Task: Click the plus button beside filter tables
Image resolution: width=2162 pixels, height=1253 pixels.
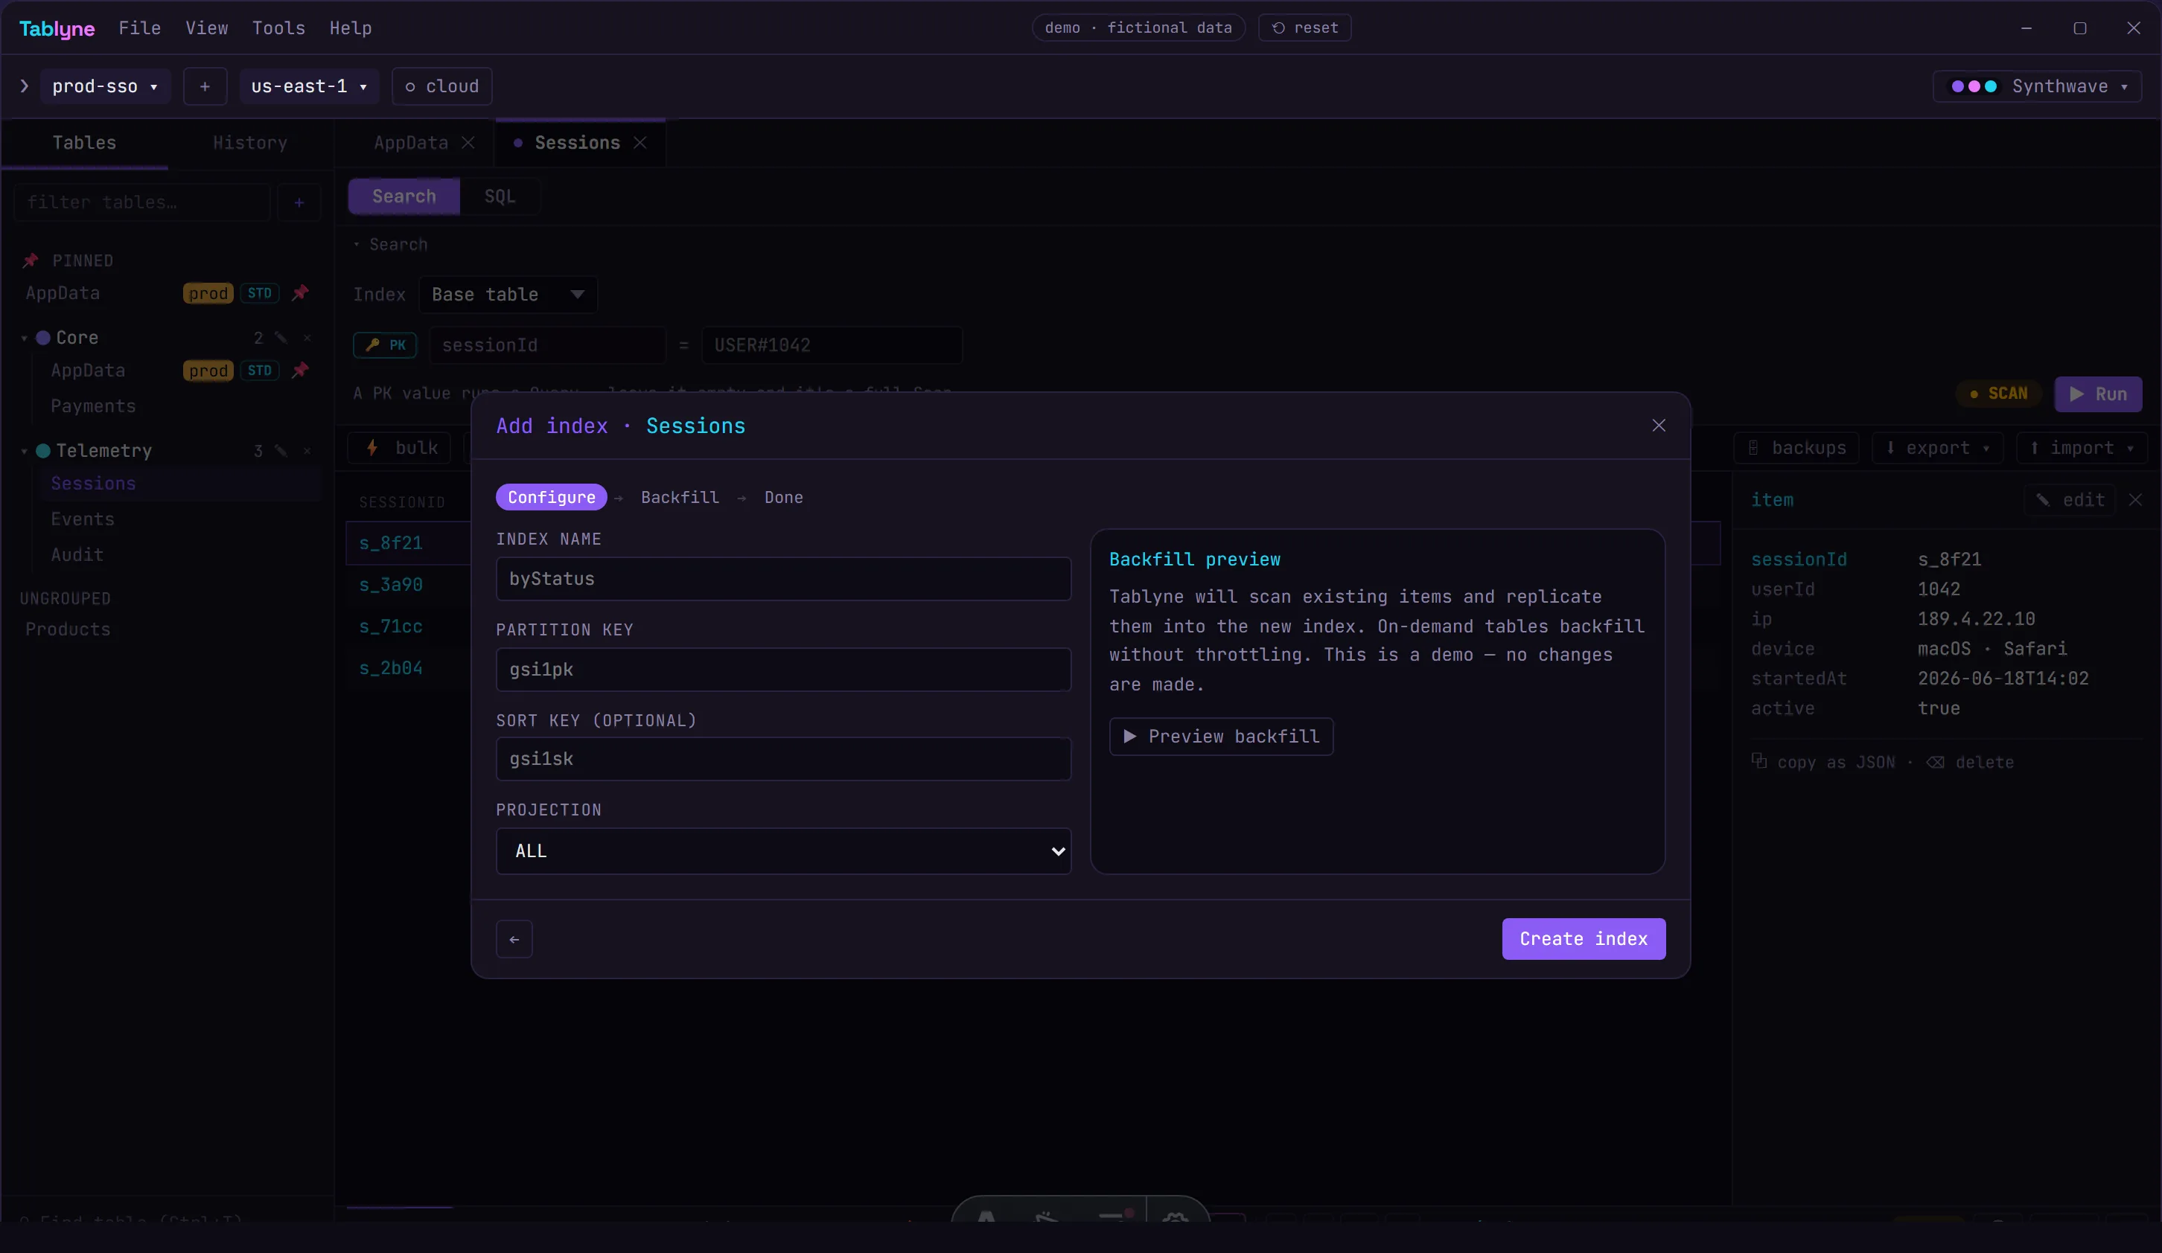Action: coord(299,202)
